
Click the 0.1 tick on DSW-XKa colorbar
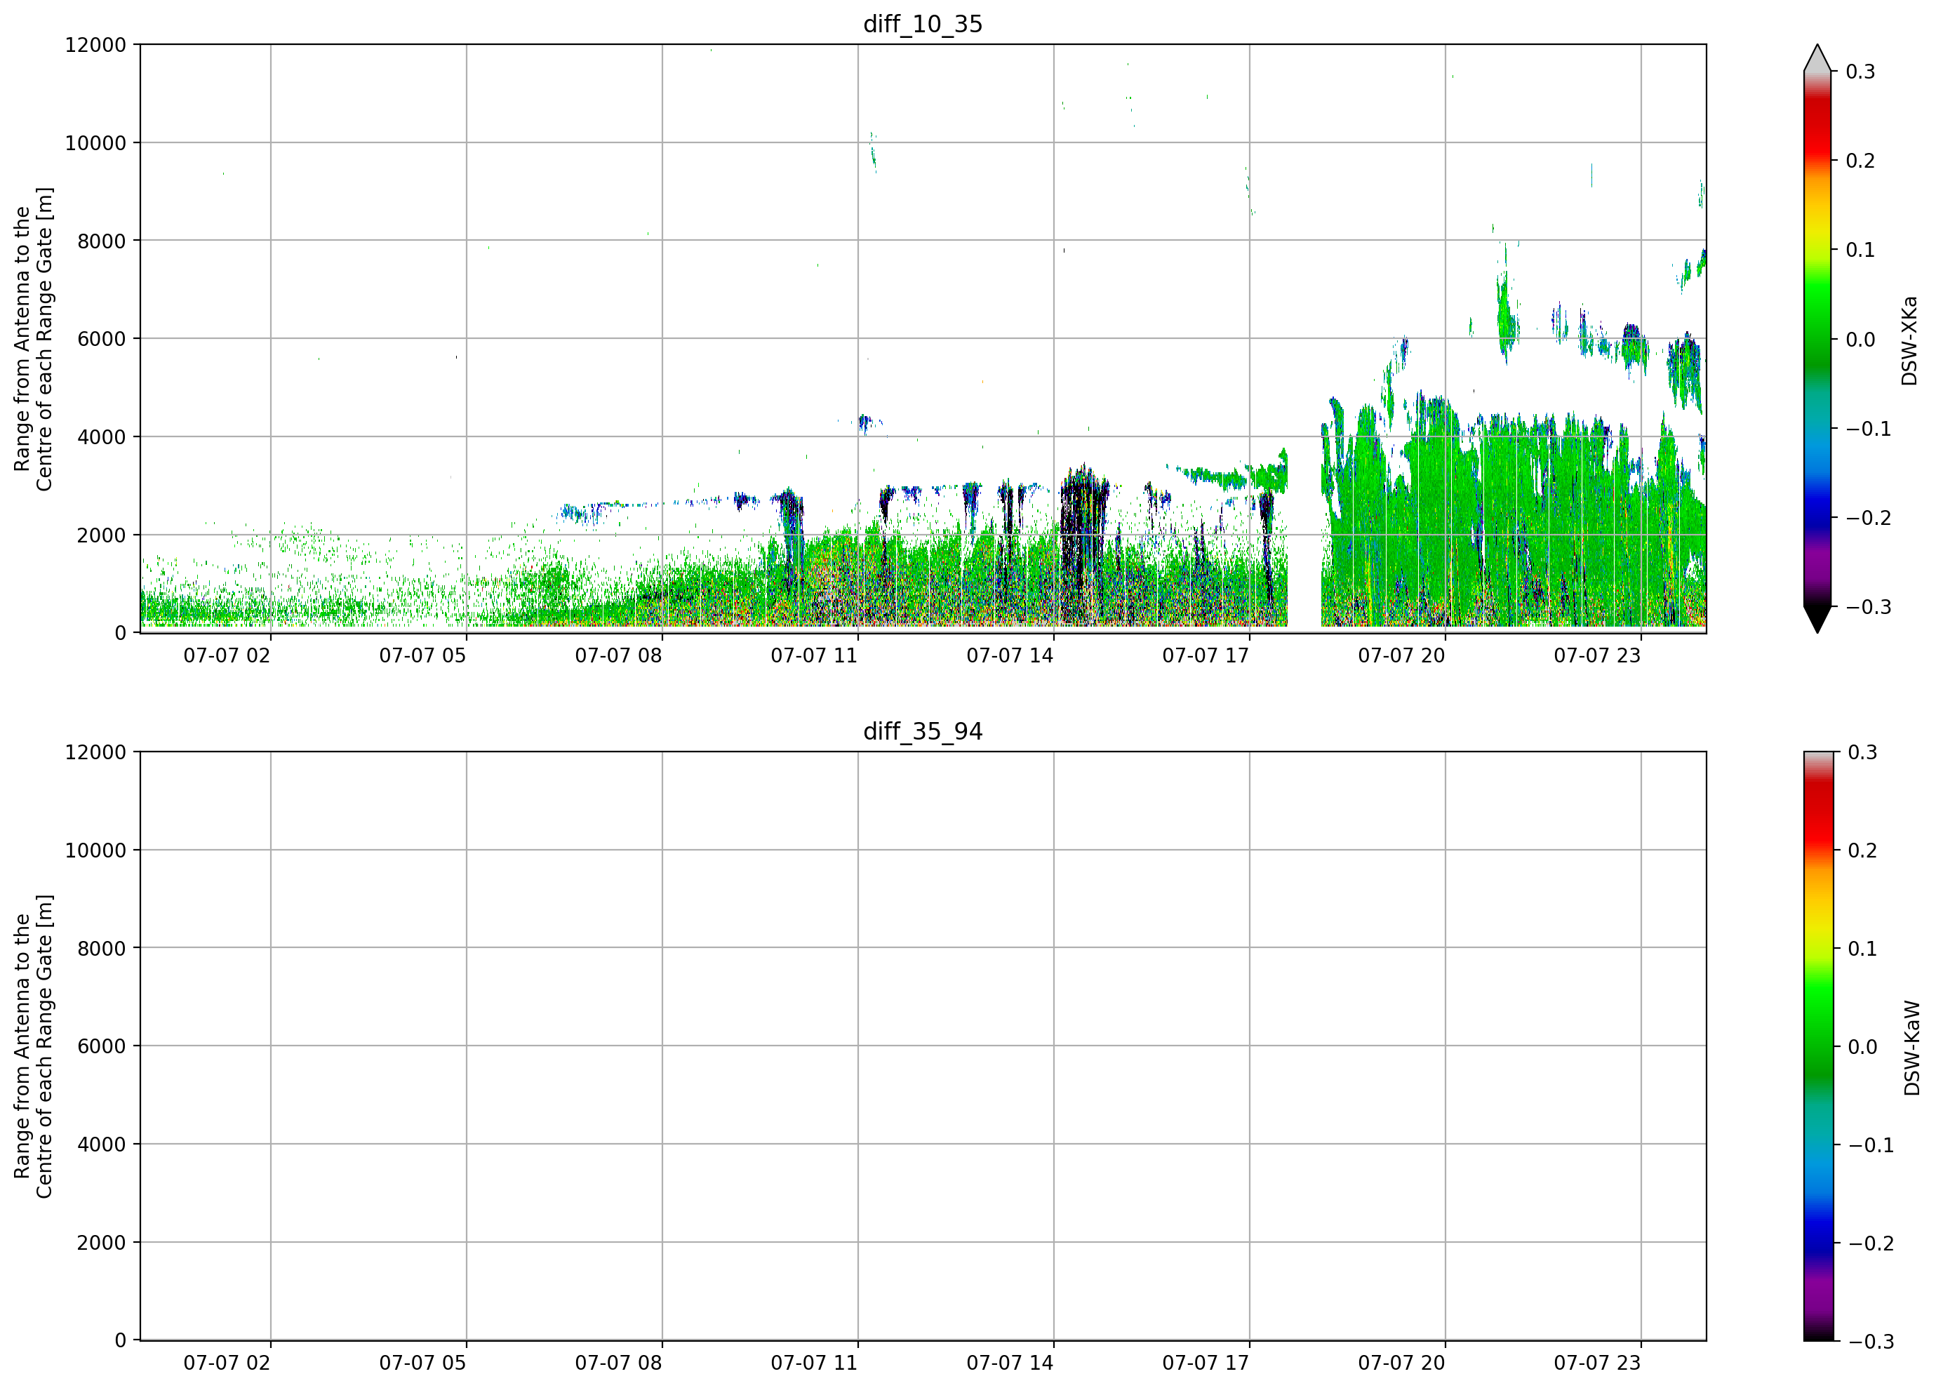[1860, 250]
